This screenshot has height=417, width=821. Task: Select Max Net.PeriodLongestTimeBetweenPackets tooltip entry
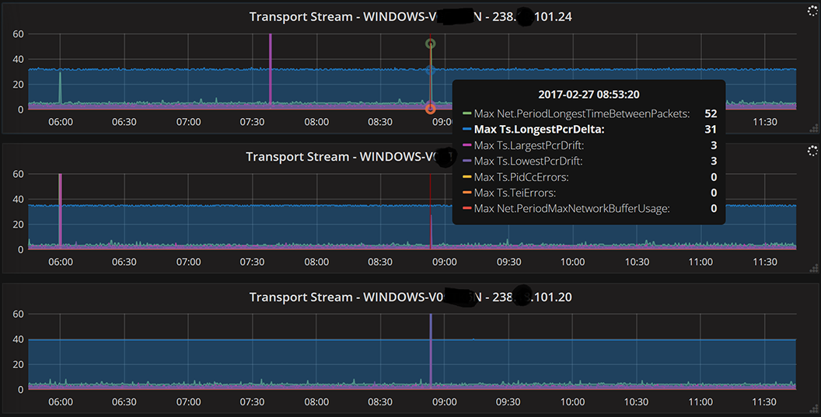point(590,113)
